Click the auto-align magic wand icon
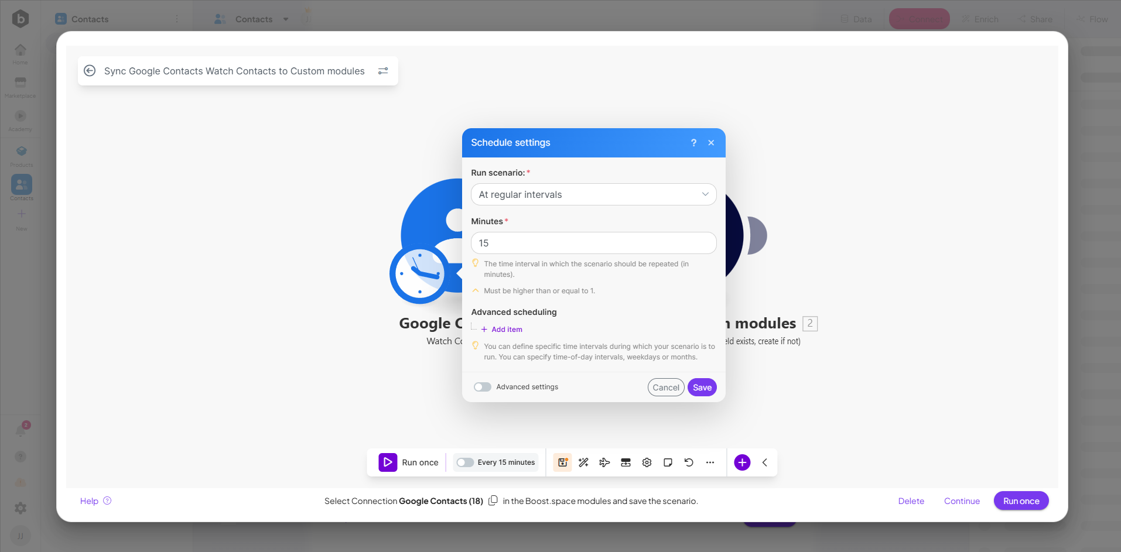The width and height of the screenshot is (1121, 552). tap(583, 462)
